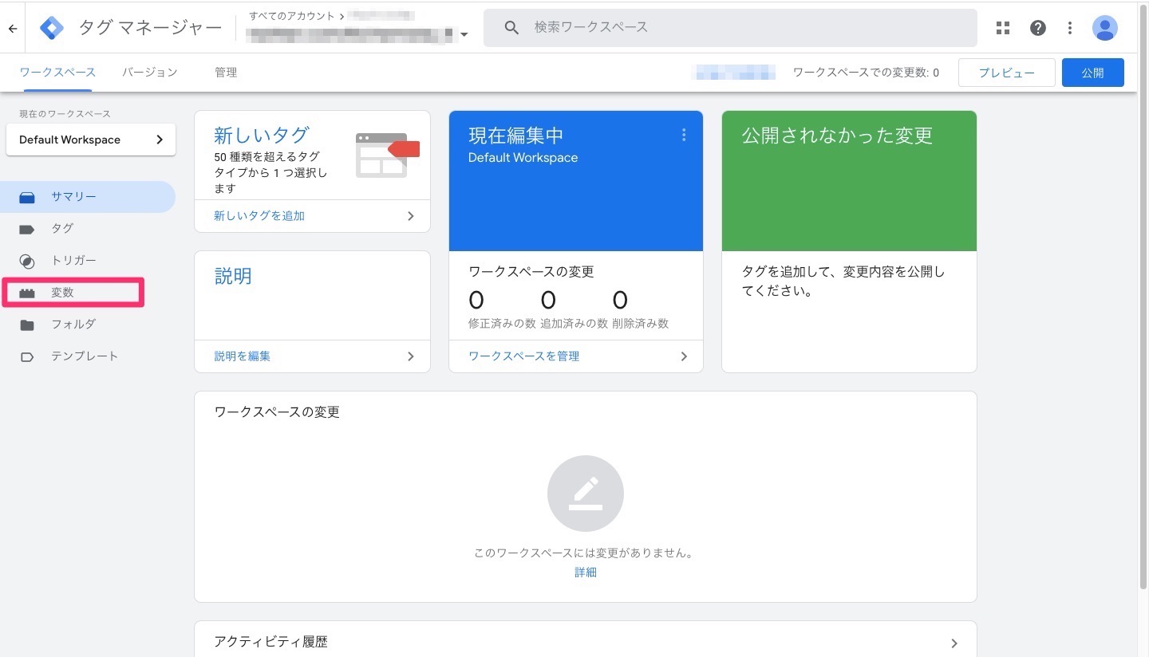Click the user account avatar
1149x657 pixels.
[1105, 28]
